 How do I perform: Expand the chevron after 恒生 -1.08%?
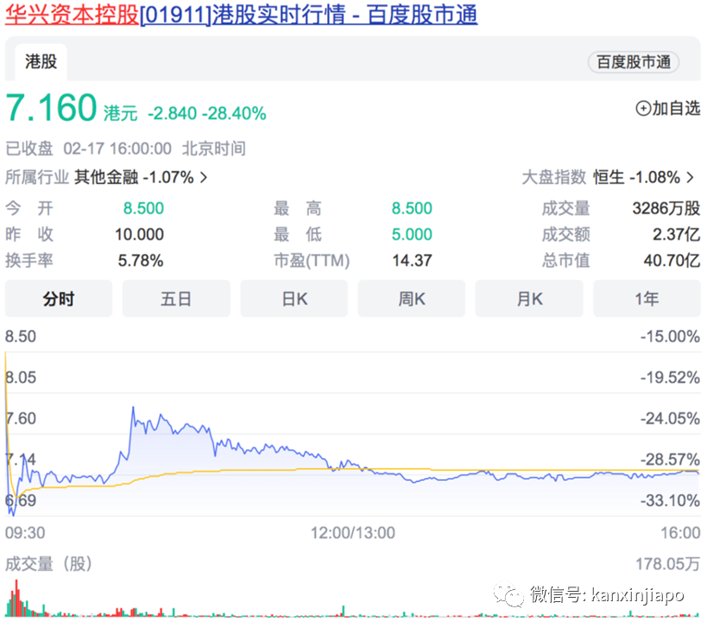(x=690, y=177)
